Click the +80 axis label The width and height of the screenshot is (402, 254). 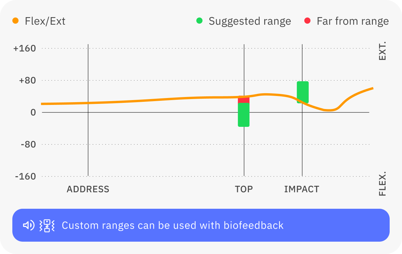pyautogui.click(x=27, y=81)
